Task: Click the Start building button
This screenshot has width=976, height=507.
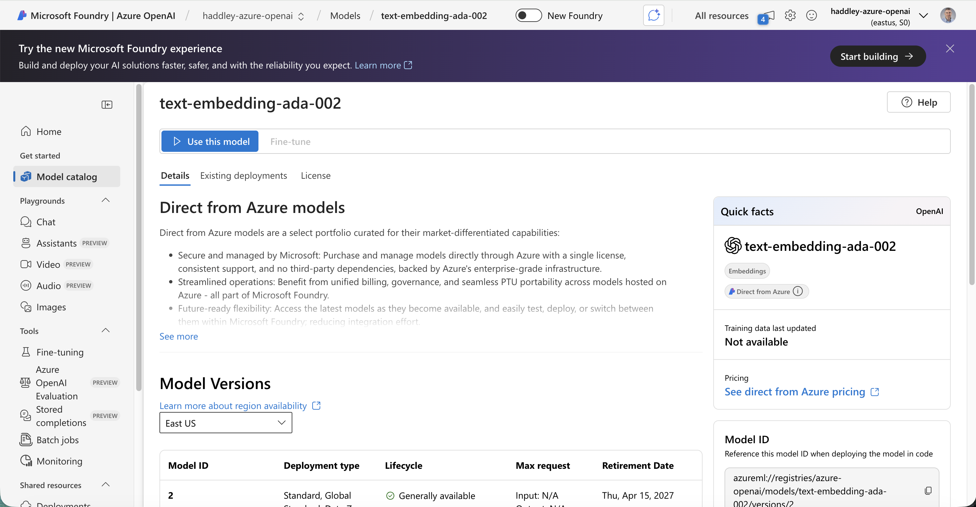Action: 878,56
